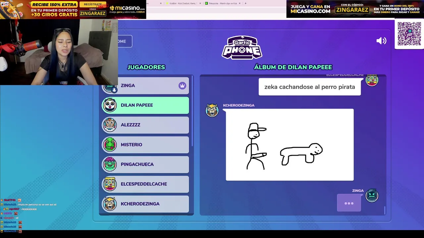Select PINGACHUECA in players list
424x238 pixels.
point(145,164)
